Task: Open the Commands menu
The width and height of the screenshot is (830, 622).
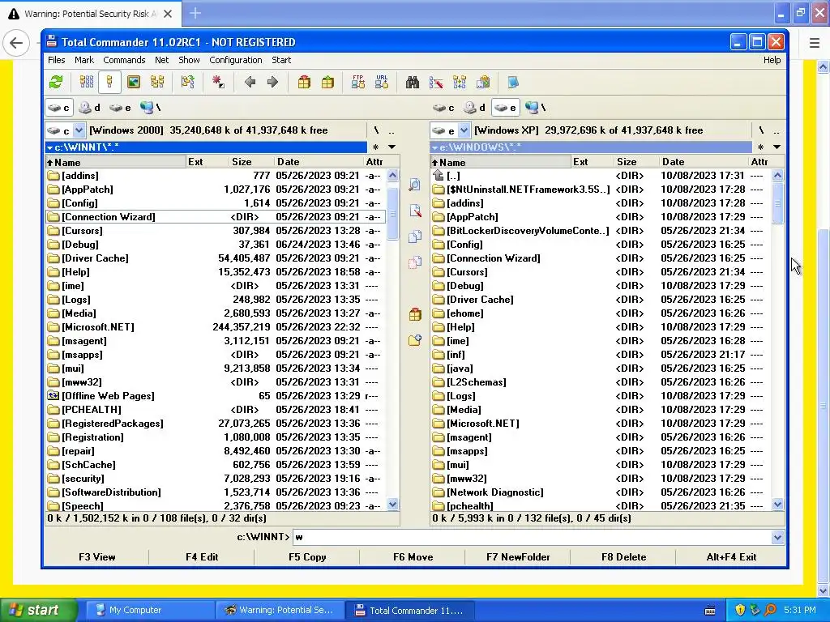Action: click(x=124, y=60)
